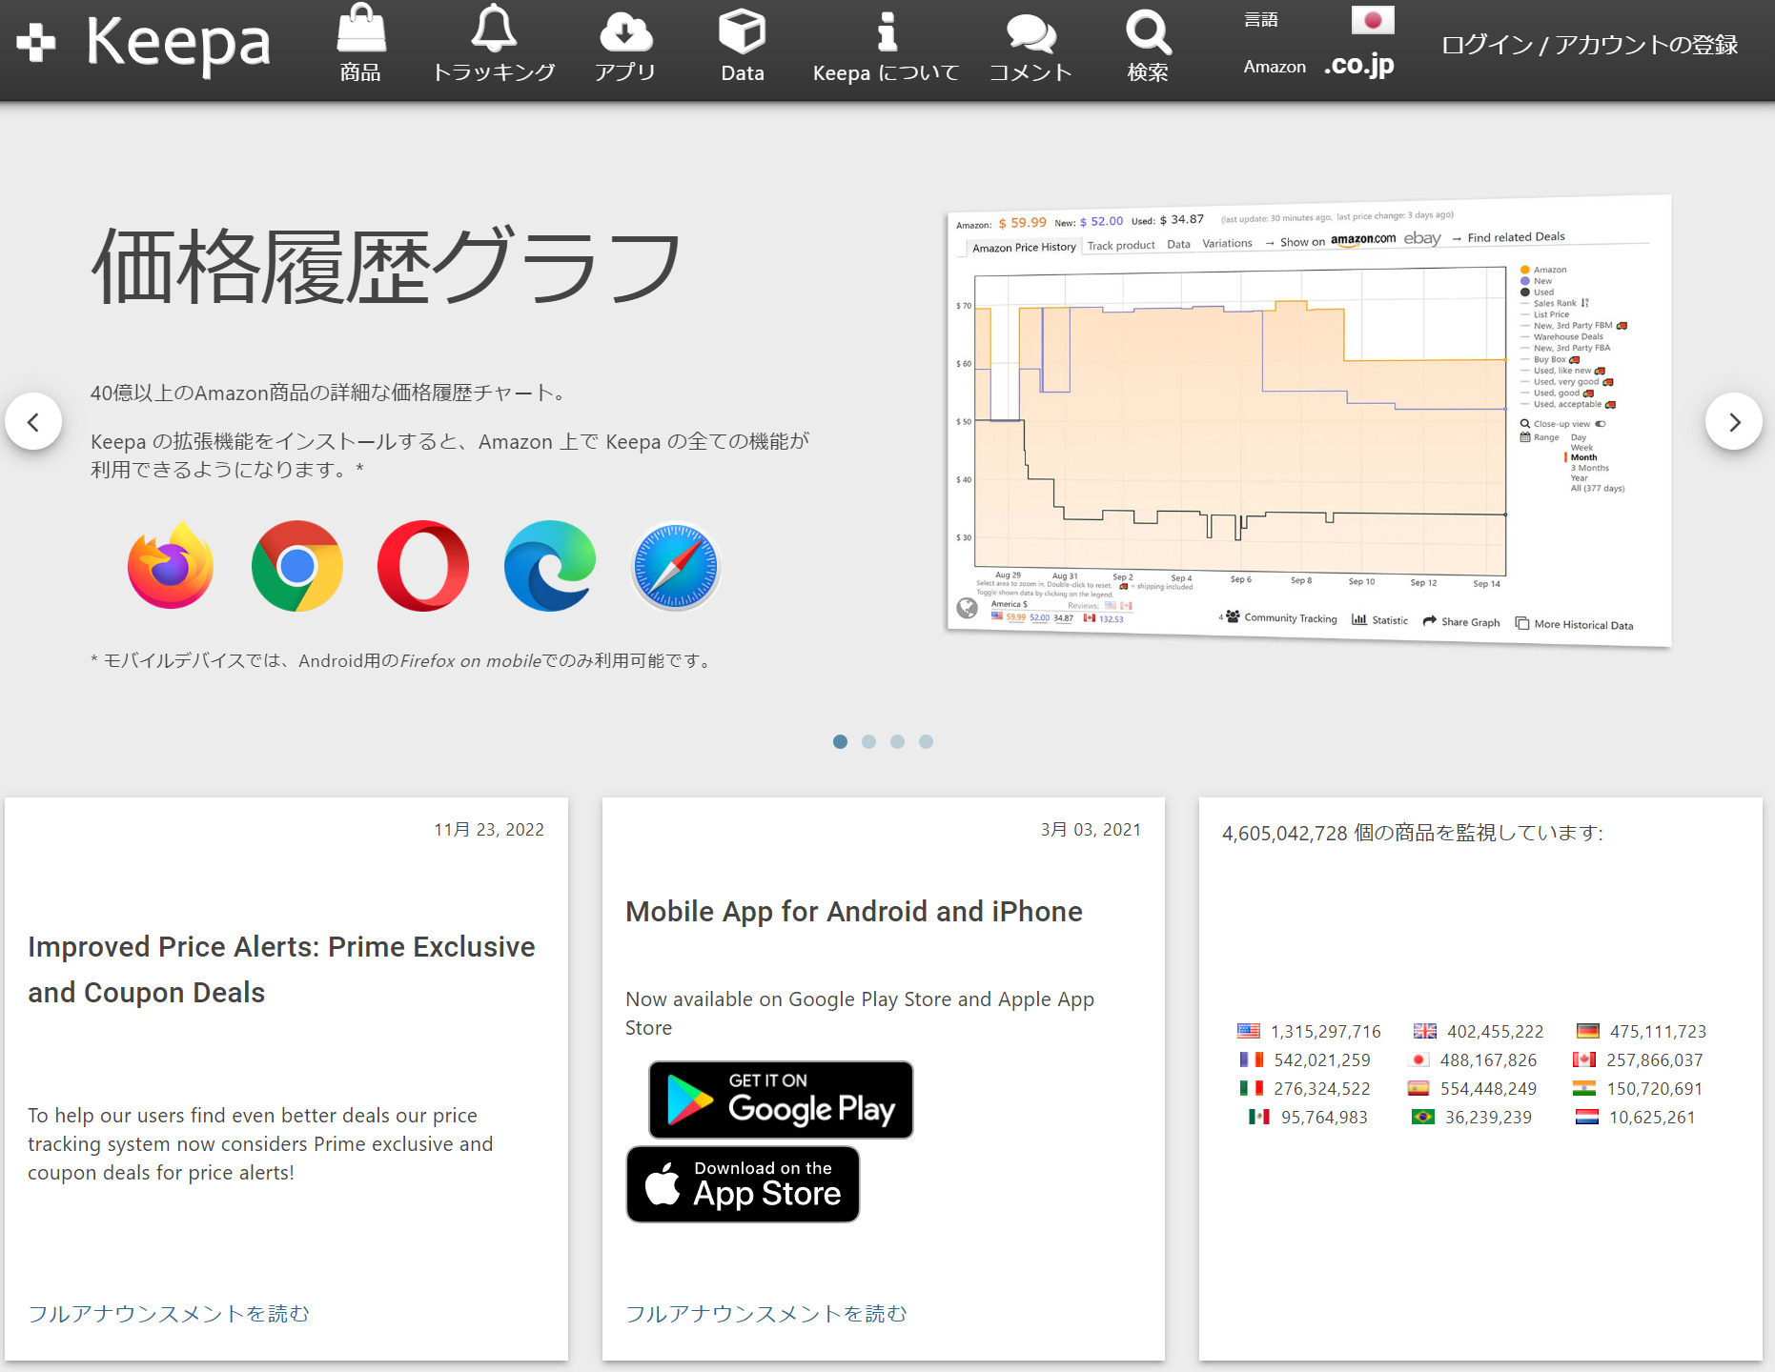This screenshot has height=1372, width=1775.
Task: Open the 言語 language flag selector
Action: 1372,20
